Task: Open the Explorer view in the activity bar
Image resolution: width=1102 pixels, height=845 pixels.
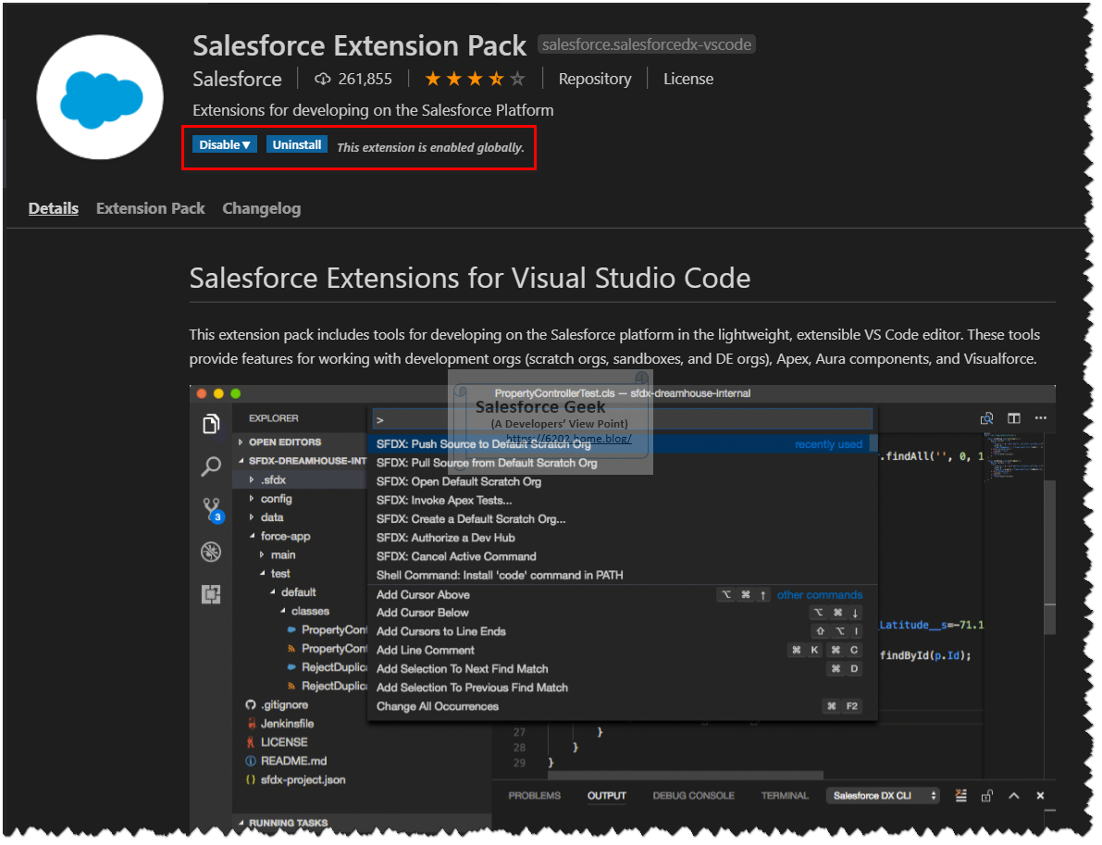Action: 210,424
